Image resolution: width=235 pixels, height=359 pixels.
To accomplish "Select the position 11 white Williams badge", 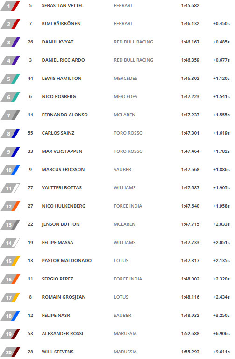I will pos(10,188).
